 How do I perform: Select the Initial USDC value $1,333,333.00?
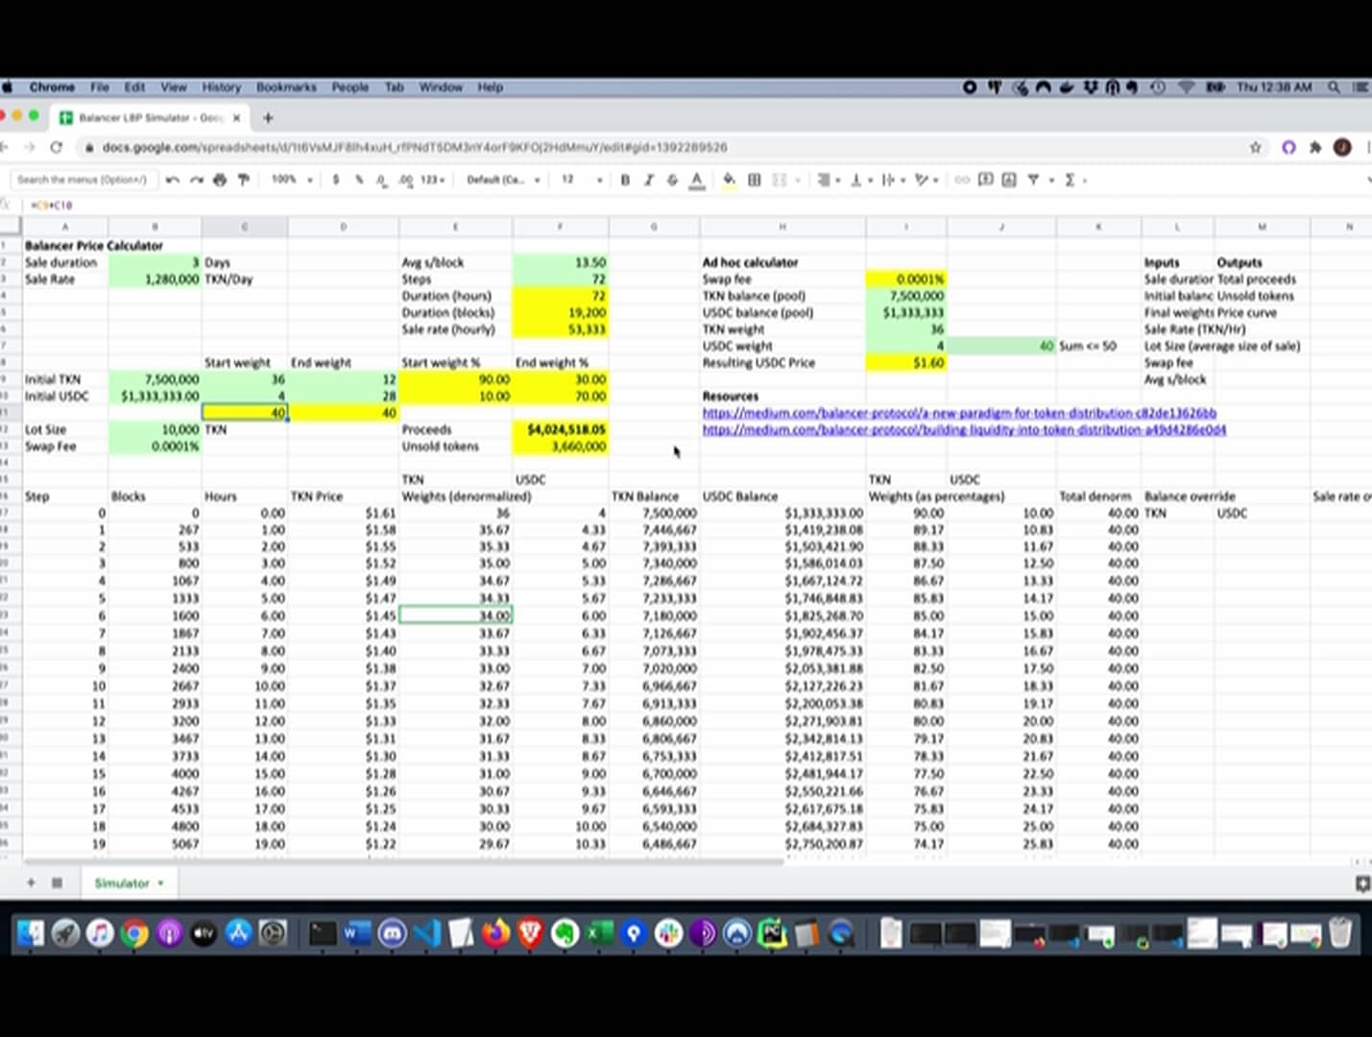(x=155, y=397)
